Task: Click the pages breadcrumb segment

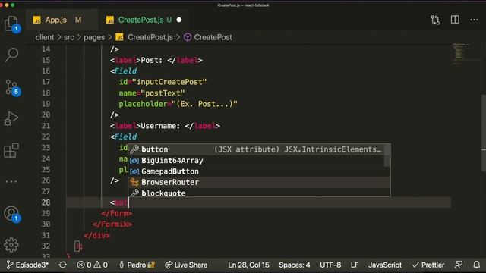Action: [94, 37]
